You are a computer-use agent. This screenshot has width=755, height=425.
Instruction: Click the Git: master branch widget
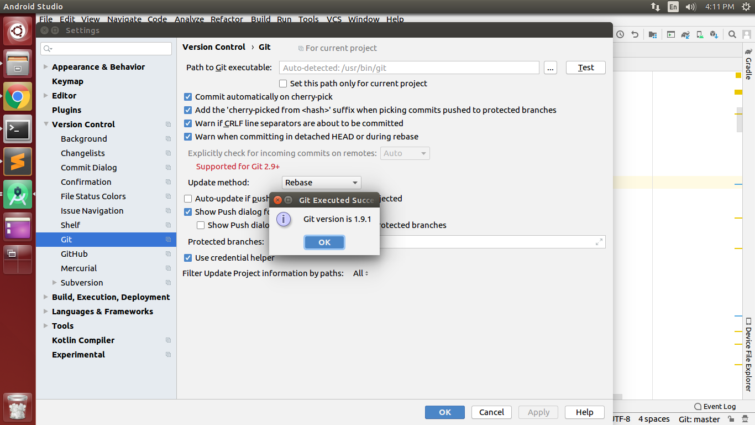(x=699, y=419)
